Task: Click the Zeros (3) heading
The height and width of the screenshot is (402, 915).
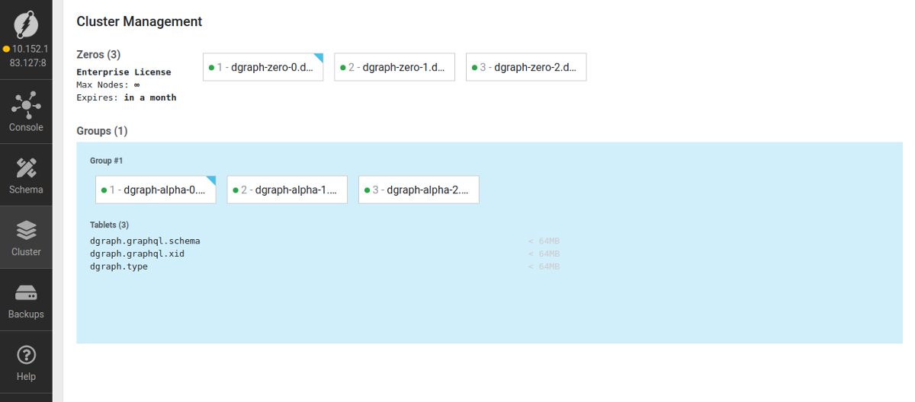Action: tap(98, 55)
